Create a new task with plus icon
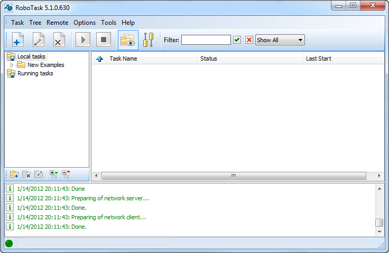Image resolution: width=389 pixels, height=253 pixels. (18, 40)
